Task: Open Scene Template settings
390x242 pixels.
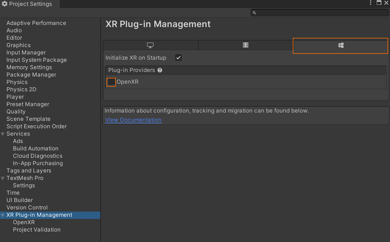Action: pos(28,119)
